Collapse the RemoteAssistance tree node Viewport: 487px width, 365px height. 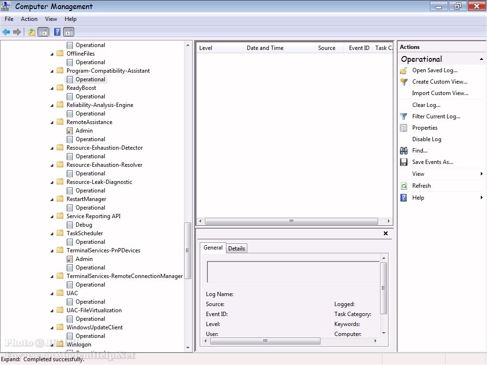tap(52, 122)
